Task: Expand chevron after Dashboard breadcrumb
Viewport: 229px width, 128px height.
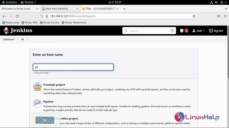Action: (x=18, y=39)
